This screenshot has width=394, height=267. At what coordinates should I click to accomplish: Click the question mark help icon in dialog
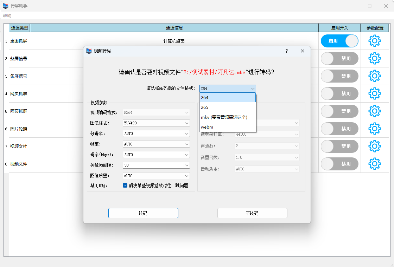pyautogui.click(x=286, y=51)
